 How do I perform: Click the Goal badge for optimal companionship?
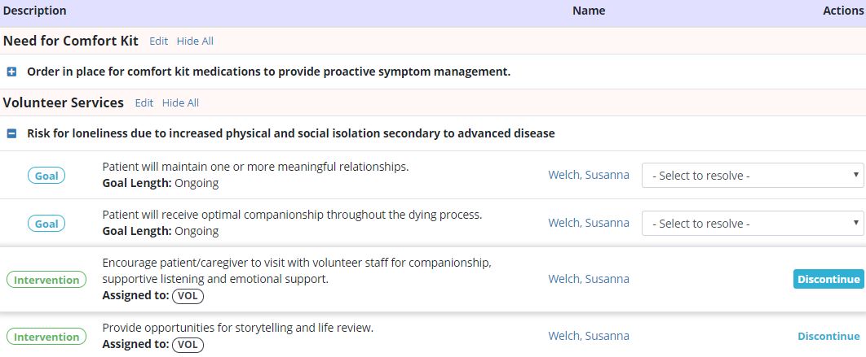pos(46,224)
